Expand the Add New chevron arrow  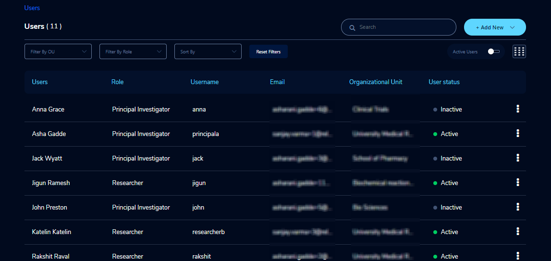coord(512,27)
